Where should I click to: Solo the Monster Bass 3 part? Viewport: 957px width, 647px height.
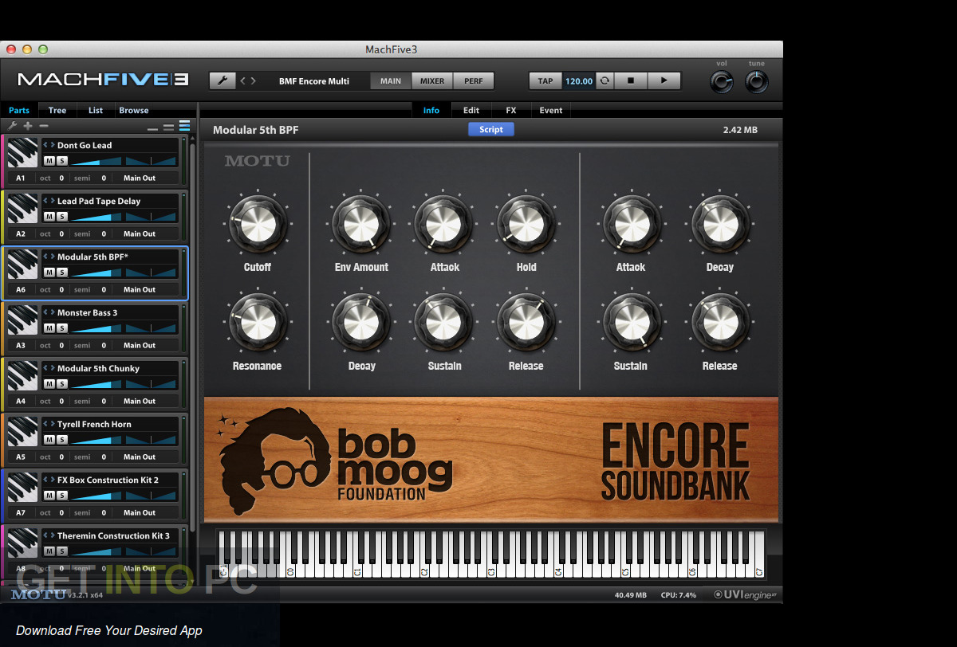click(61, 328)
